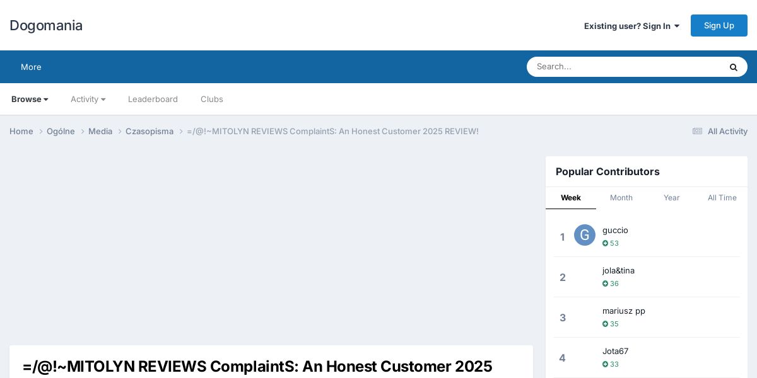
Task: Open jola&tina's profile link
Action: point(618,270)
